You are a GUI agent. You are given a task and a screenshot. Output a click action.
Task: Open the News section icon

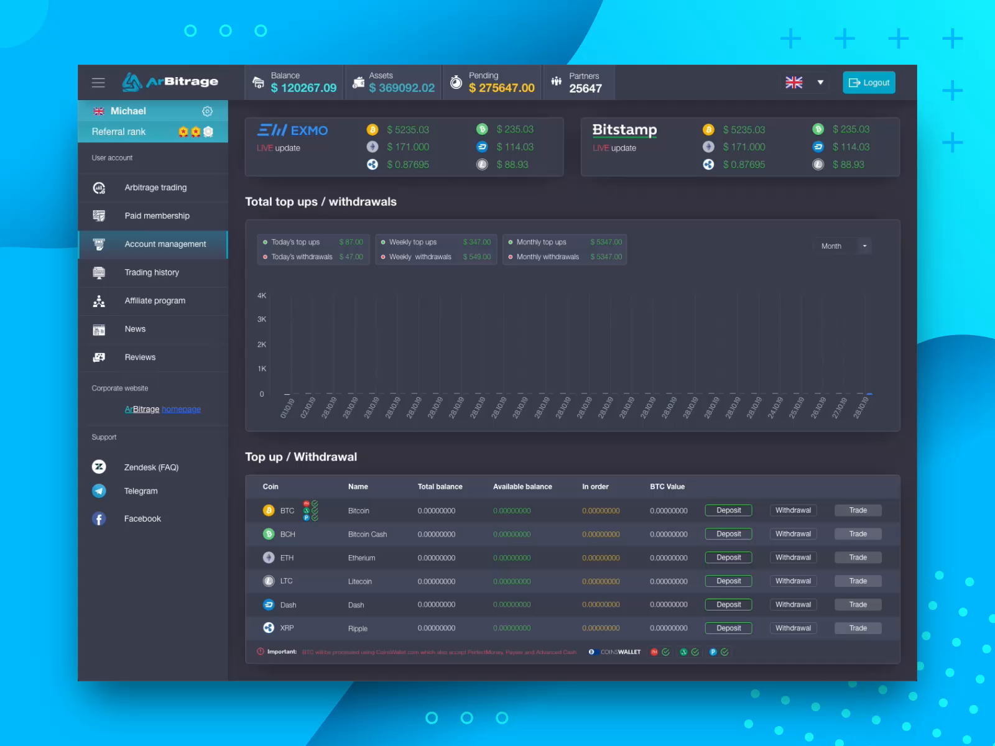point(98,329)
